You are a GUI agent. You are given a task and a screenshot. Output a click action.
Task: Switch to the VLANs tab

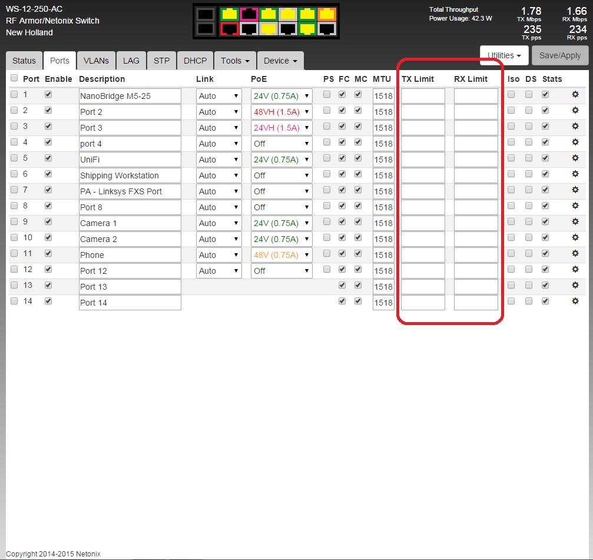pyautogui.click(x=95, y=61)
